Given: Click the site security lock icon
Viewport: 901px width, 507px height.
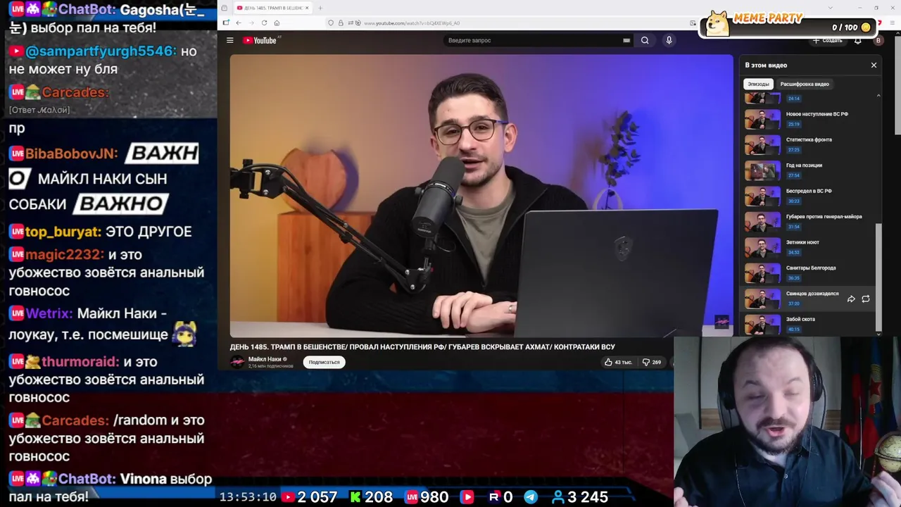Looking at the screenshot, I should pyautogui.click(x=341, y=23).
